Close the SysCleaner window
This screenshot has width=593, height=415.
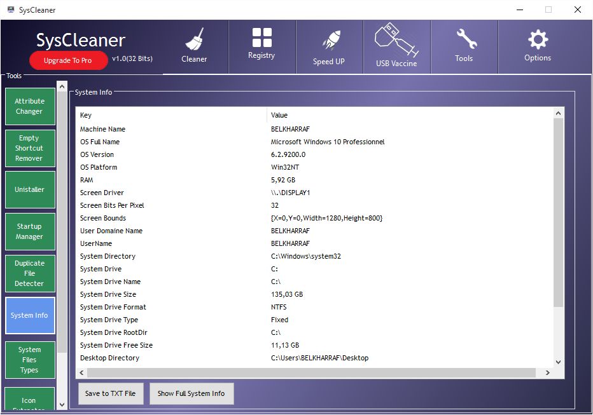(x=578, y=10)
